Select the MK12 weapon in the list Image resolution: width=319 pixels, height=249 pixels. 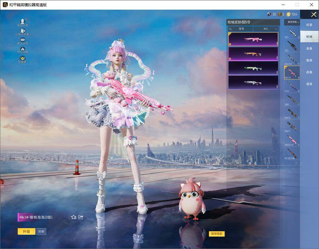pos(292,113)
